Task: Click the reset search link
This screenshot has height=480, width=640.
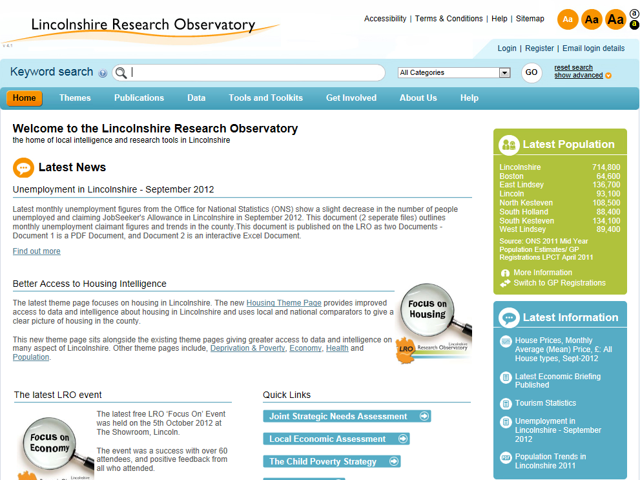Action: (x=573, y=67)
